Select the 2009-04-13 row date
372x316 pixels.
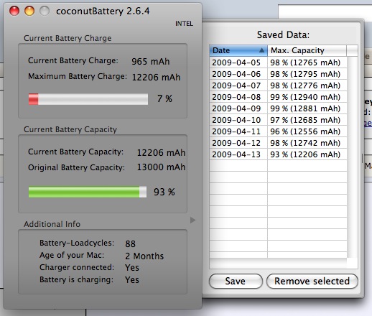pyautogui.click(x=236, y=154)
